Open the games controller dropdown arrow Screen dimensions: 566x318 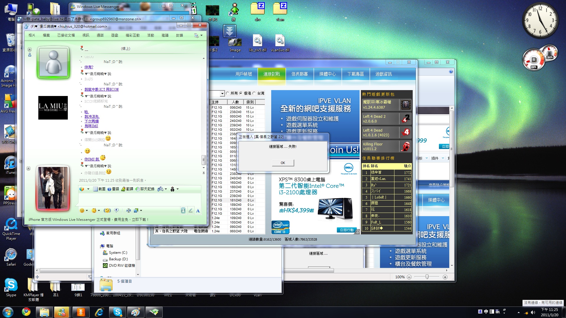[x=166, y=189]
